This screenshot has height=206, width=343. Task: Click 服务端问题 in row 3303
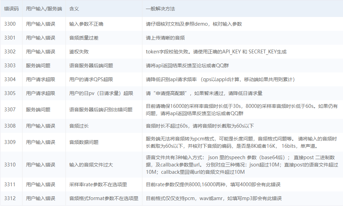38,66
